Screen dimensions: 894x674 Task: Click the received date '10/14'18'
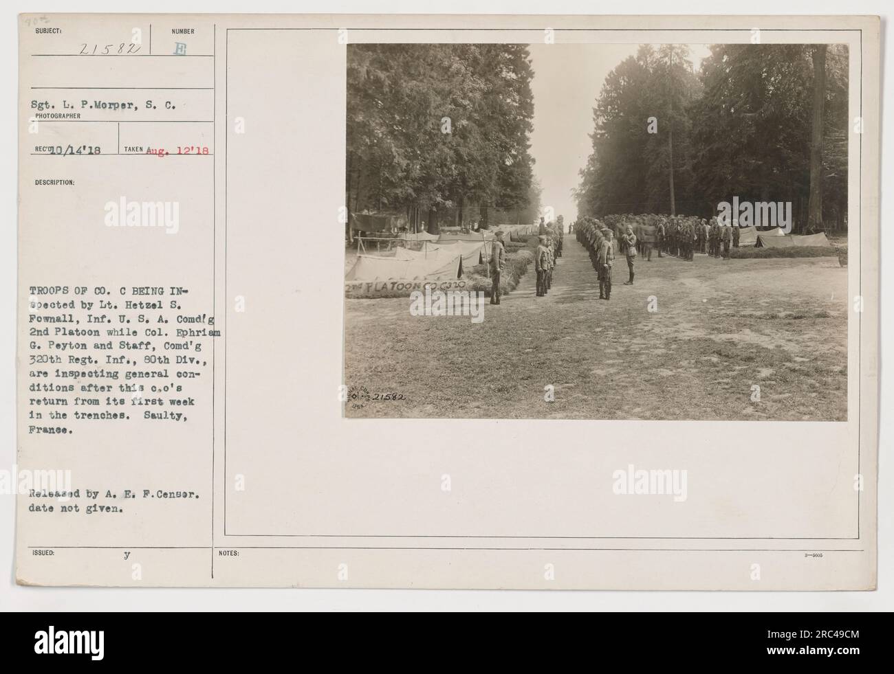76,149
